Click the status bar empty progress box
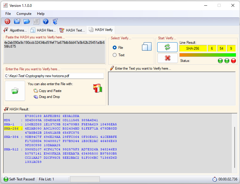The height and width of the screenshot is (184, 240). tap(85, 179)
